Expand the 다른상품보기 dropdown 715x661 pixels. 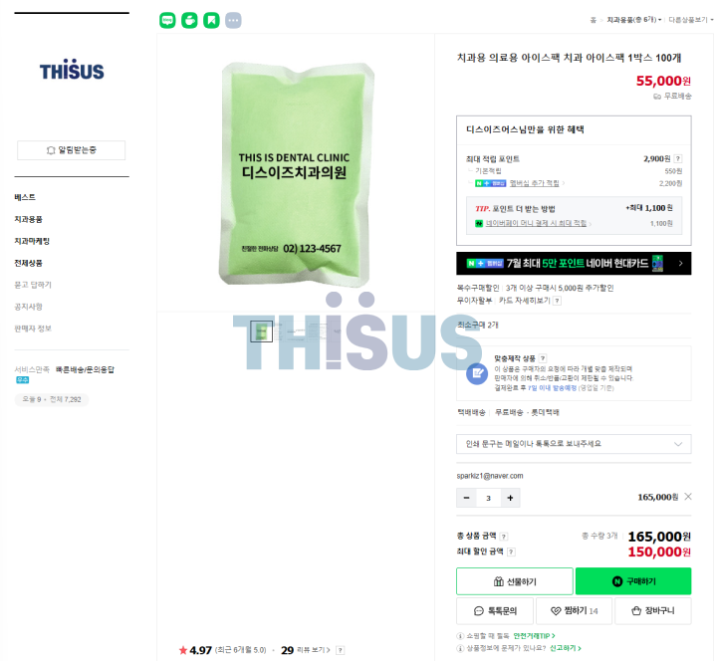tap(690, 20)
